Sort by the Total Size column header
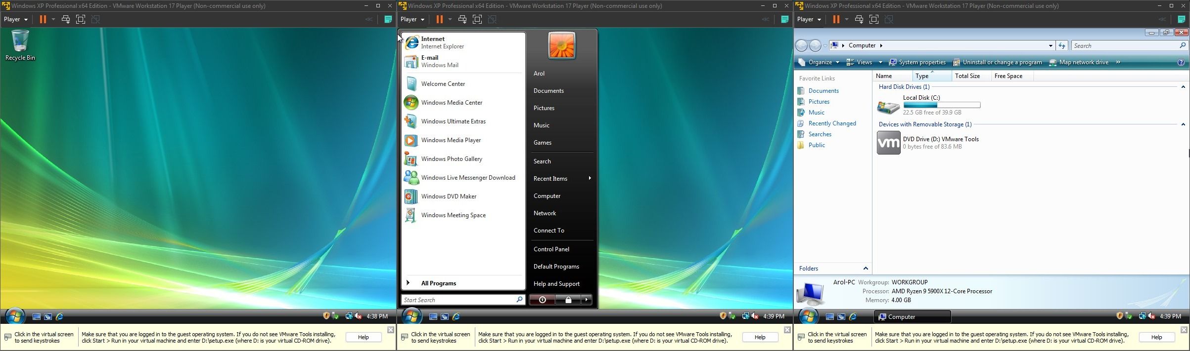 (x=972, y=76)
